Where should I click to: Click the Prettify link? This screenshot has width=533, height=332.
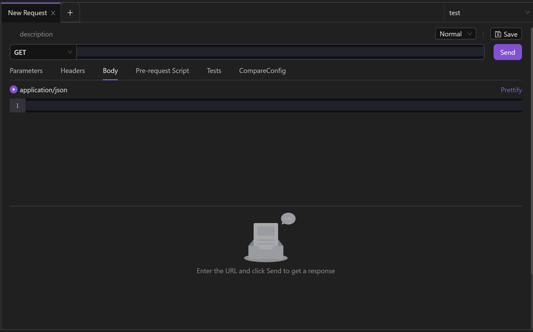point(511,90)
